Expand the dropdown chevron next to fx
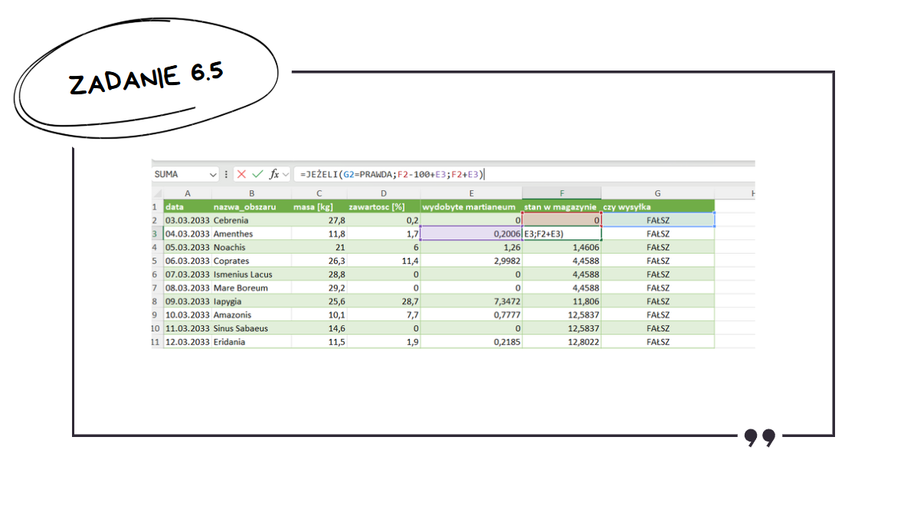Viewport: 904px width, 506px height. [x=286, y=174]
